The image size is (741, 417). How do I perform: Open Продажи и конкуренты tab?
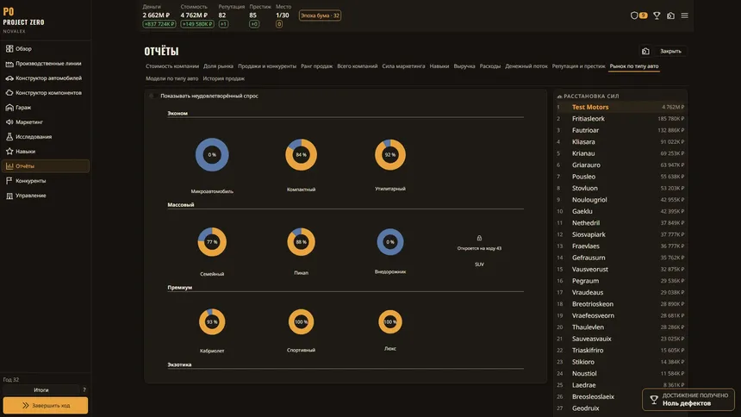coord(267,66)
